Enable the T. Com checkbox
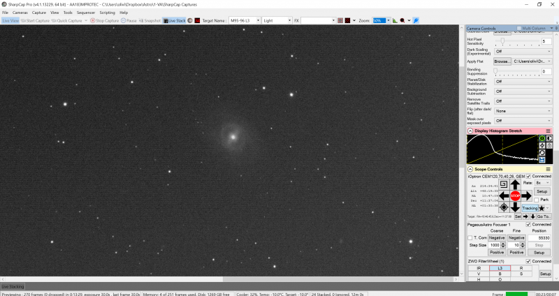 [470, 237]
